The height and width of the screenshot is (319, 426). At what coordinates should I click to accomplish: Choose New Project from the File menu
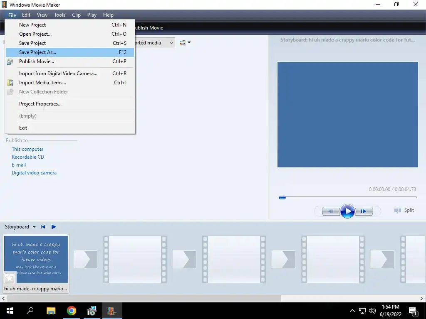[70, 25]
